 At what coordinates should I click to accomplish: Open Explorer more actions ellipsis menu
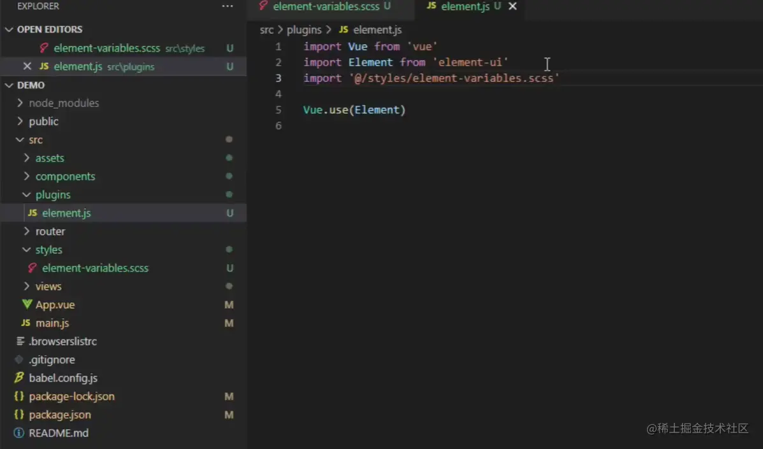[x=228, y=6]
